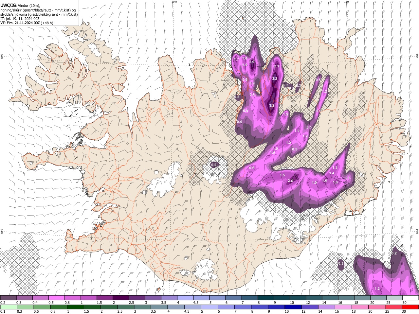This screenshot has width=419, height=314.
Task: Click the dark purple 2 mm snow legend swatch
Action: coord(120,298)
